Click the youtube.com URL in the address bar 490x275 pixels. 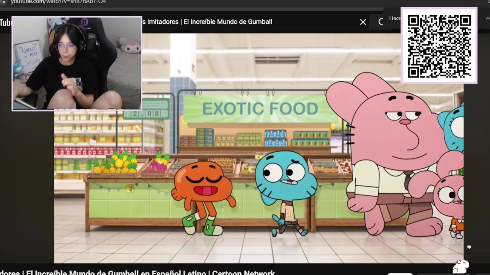[57, 2]
